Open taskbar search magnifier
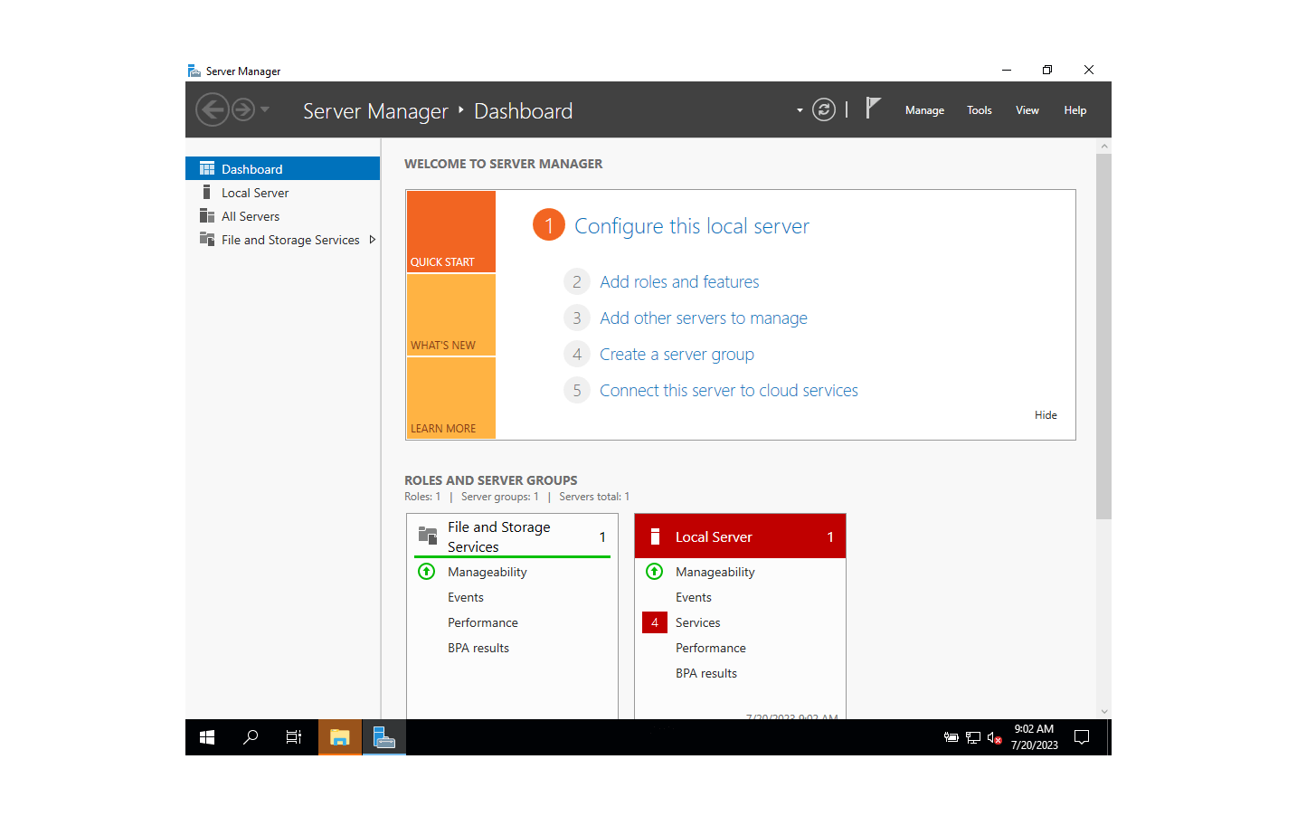The height and width of the screenshot is (816, 1297). click(251, 737)
